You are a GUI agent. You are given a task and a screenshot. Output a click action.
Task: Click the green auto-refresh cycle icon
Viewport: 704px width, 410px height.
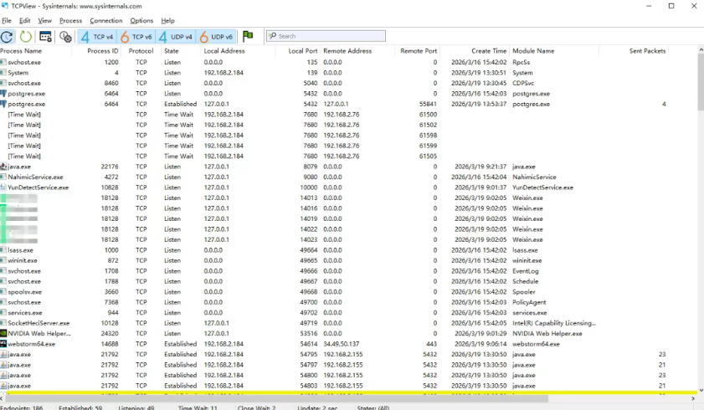[x=26, y=36]
